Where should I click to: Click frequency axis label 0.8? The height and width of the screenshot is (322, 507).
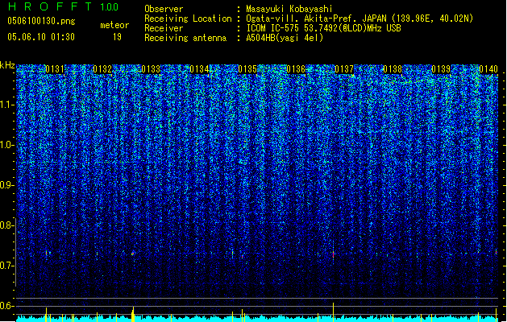click(6, 225)
